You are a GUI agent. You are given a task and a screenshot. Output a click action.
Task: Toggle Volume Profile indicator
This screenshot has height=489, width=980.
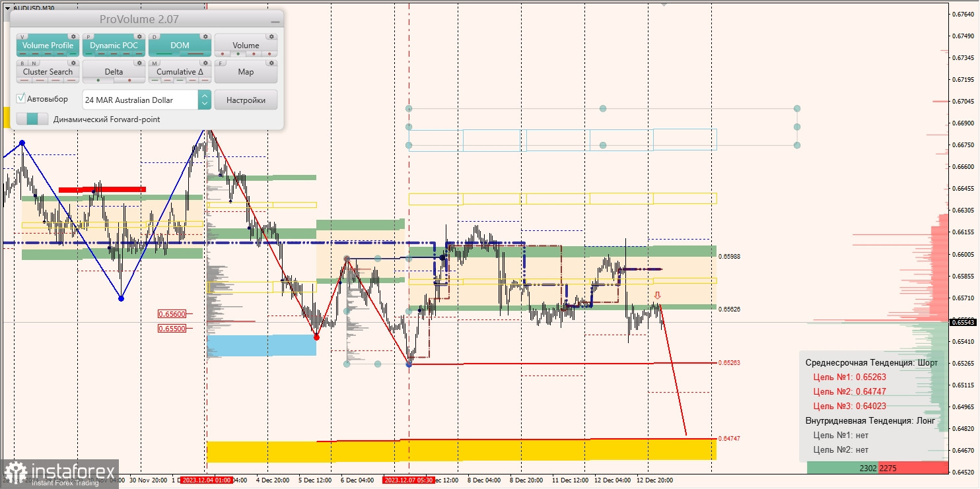coord(48,46)
